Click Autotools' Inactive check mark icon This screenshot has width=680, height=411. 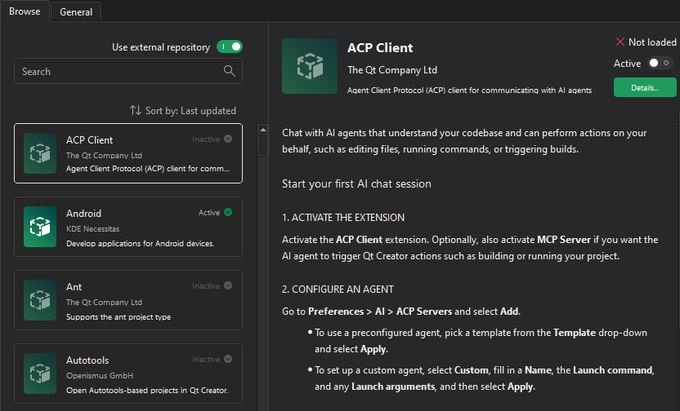pos(228,359)
